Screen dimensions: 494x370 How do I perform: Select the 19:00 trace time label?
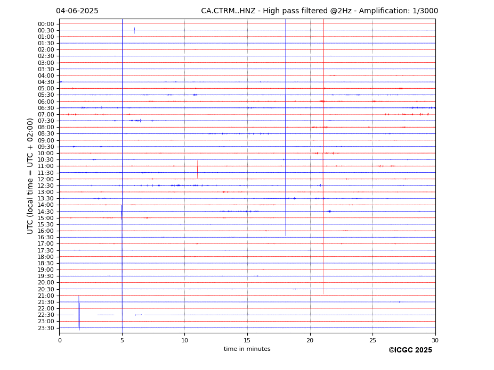(x=46, y=270)
